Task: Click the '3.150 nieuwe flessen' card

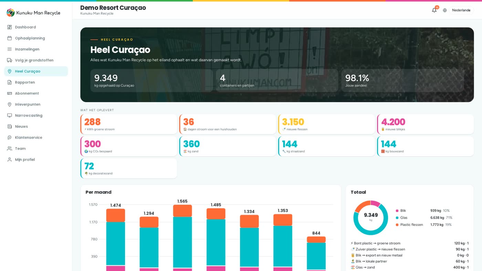Action: [x=326, y=124]
